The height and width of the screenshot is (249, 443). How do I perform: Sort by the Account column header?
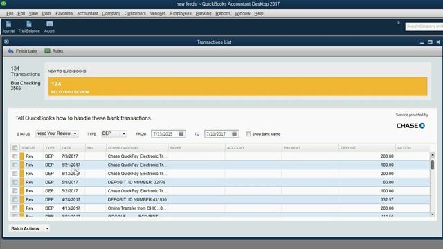(x=253, y=147)
